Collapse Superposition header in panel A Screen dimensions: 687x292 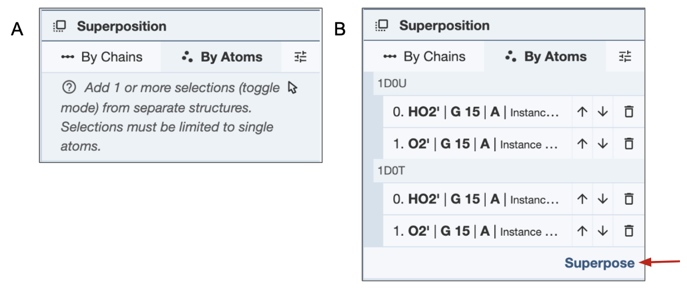[122, 26]
